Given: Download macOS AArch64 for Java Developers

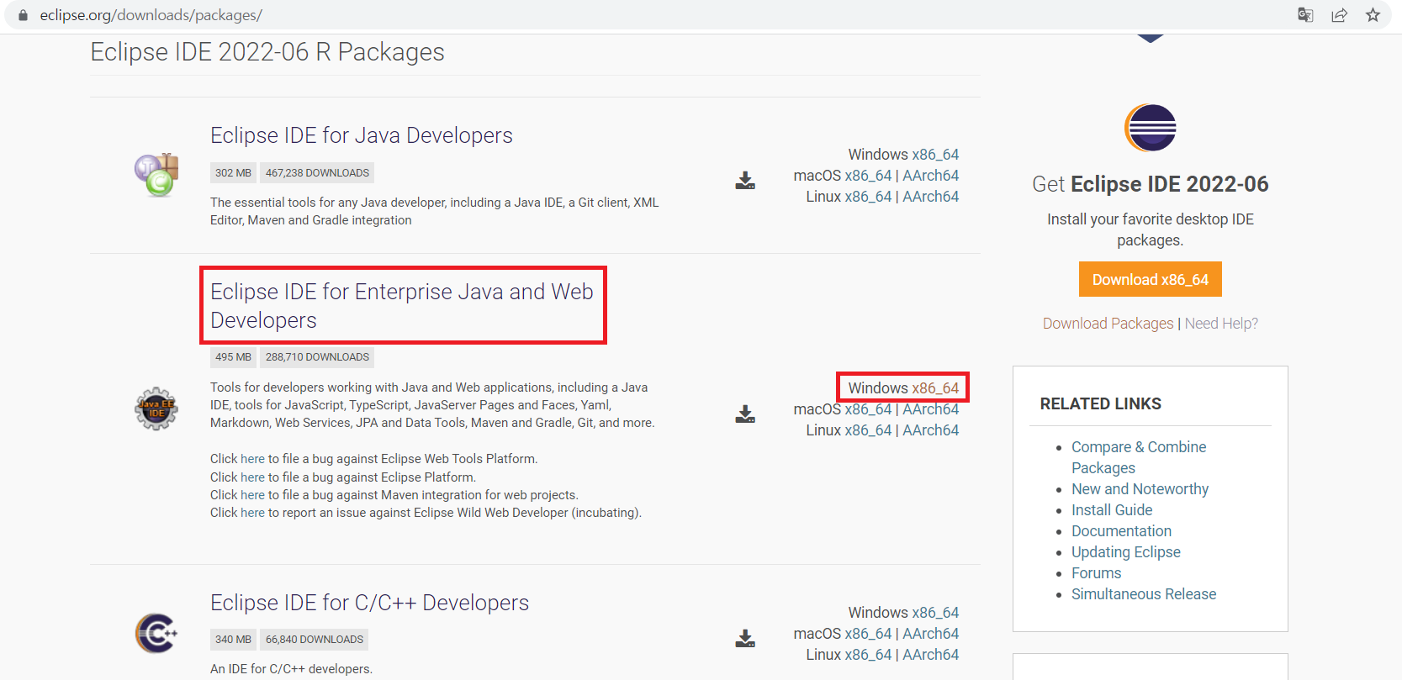Looking at the screenshot, I should pos(930,176).
